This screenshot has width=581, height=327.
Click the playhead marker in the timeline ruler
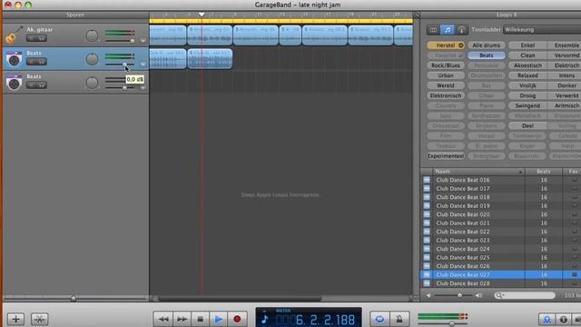tap(202, 15)
